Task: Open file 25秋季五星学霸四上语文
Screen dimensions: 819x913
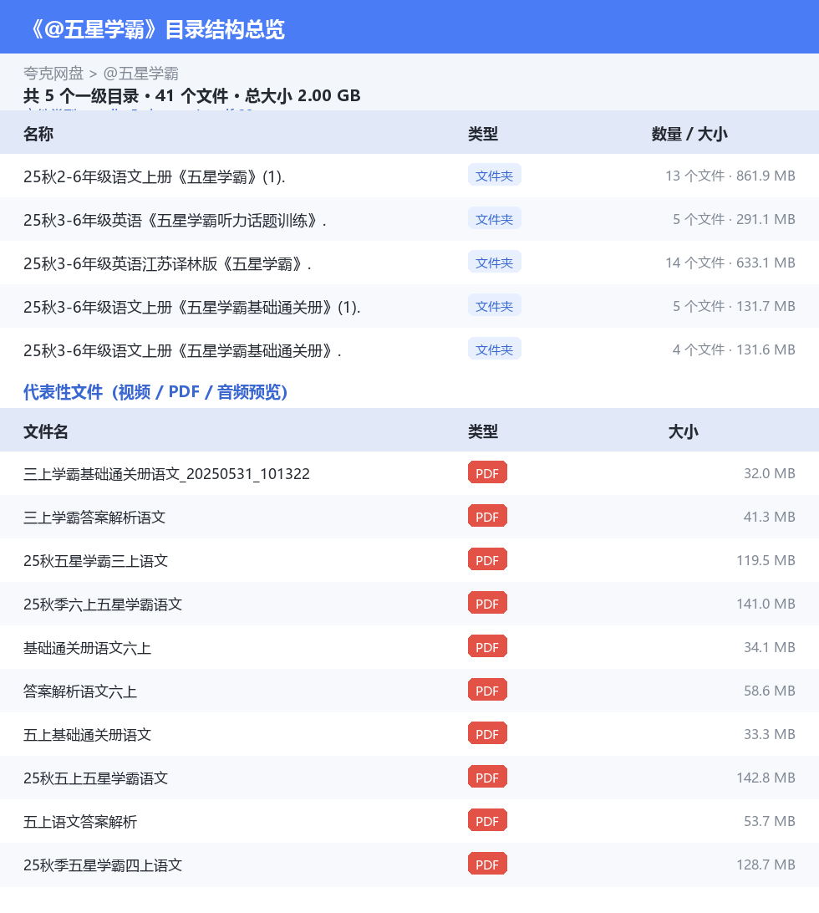Action: (103, 865)
